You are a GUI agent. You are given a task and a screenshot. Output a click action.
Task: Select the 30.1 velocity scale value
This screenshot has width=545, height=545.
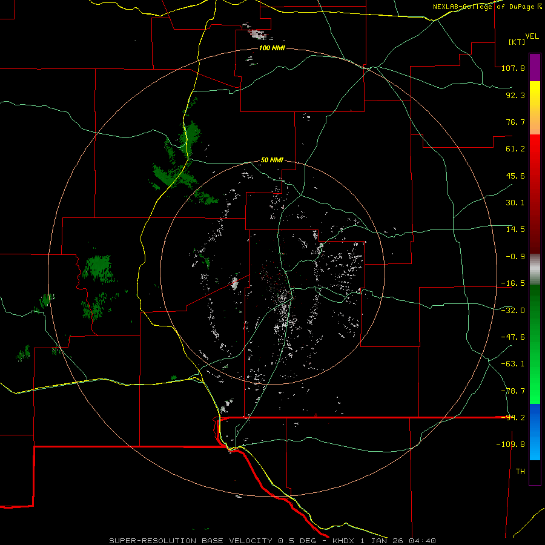(515, 203)
